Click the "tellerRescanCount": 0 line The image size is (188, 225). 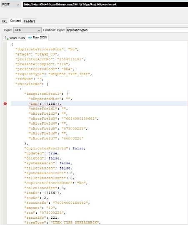(x=49, y=178)
